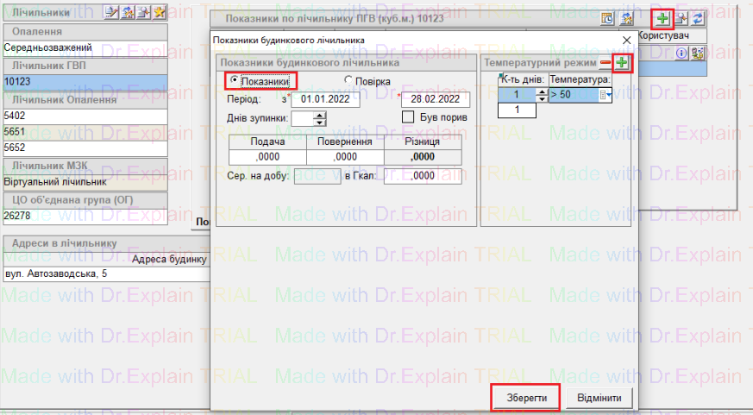Click the Зберегти button
The height and width of the screenshot is (415, 753).
click(x=526, y=397)
